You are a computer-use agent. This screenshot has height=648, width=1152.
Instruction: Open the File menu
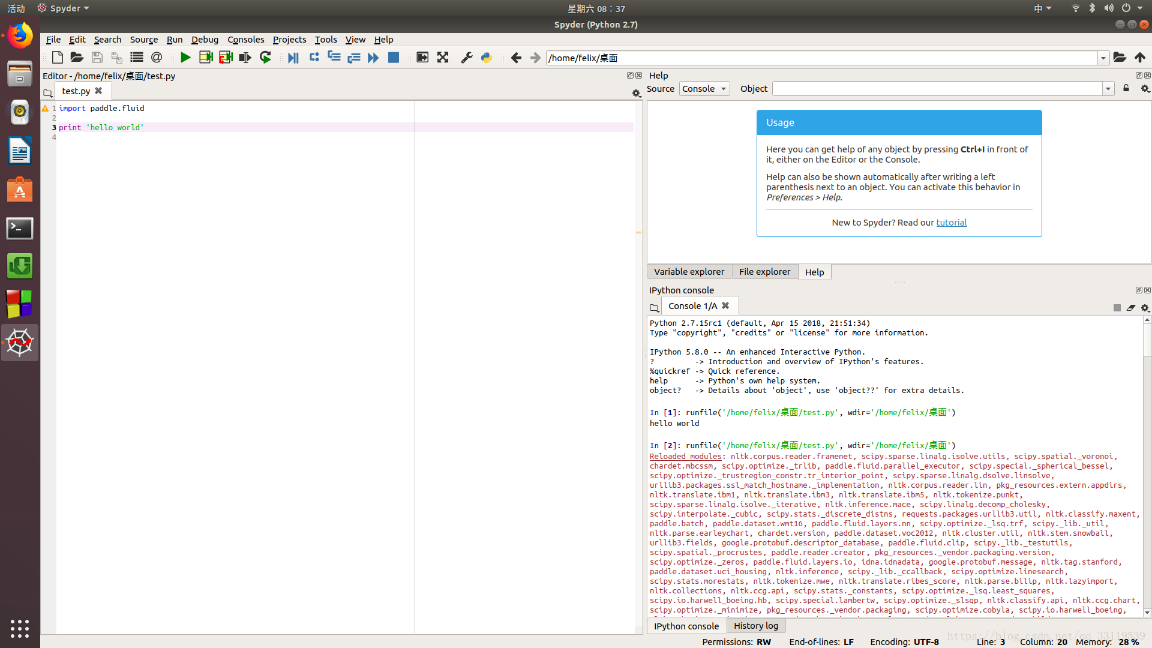click(x=53, y=40)
